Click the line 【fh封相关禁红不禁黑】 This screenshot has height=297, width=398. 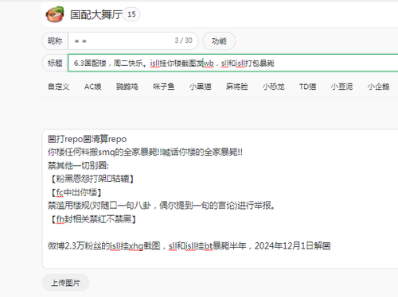pyautogui.click(x=93, y=219)
